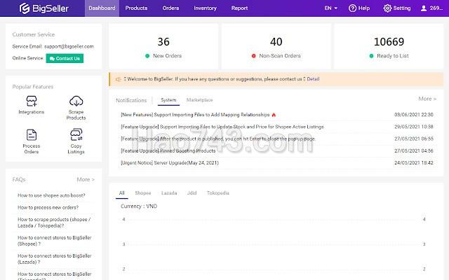Click the announcement megaphone icon

coord(119,79)
